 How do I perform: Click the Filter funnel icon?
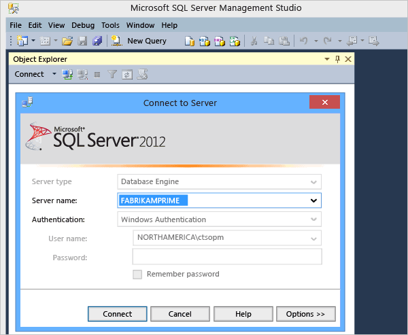112,74
